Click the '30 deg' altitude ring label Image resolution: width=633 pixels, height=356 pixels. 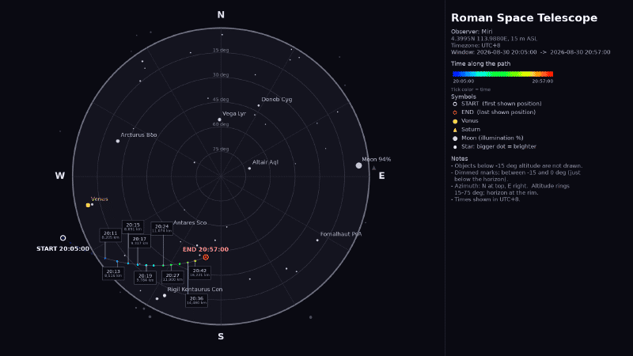pos(221,75)
